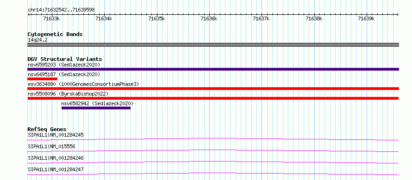Viewport: 412px width, 180px height.
Task: Click the 71633k ruler tick label
Action: tap(51, 18)
